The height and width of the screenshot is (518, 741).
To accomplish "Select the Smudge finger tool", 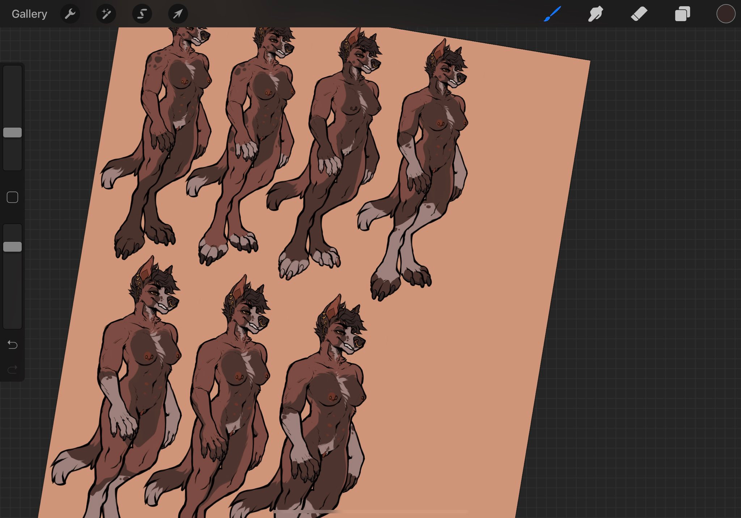I will point(596,14).
